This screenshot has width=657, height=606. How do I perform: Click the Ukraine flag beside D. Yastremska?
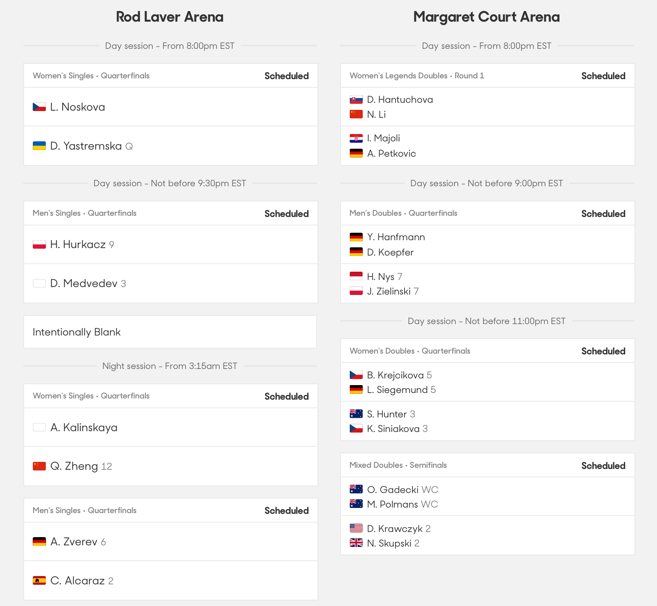point(39,146)
